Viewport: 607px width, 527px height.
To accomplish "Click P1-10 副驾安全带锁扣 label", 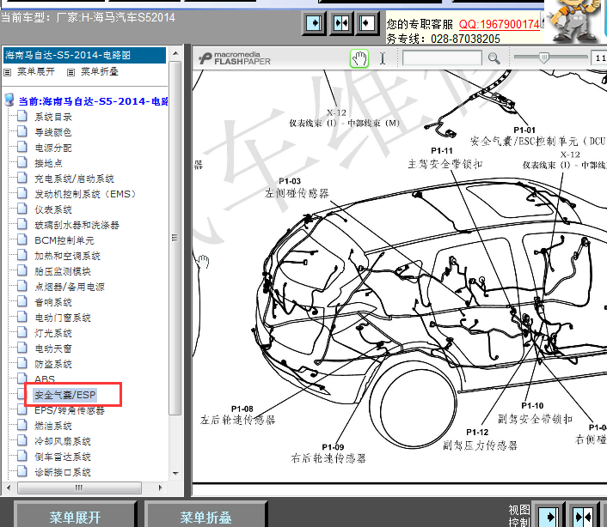I will (x=535, y=413).
